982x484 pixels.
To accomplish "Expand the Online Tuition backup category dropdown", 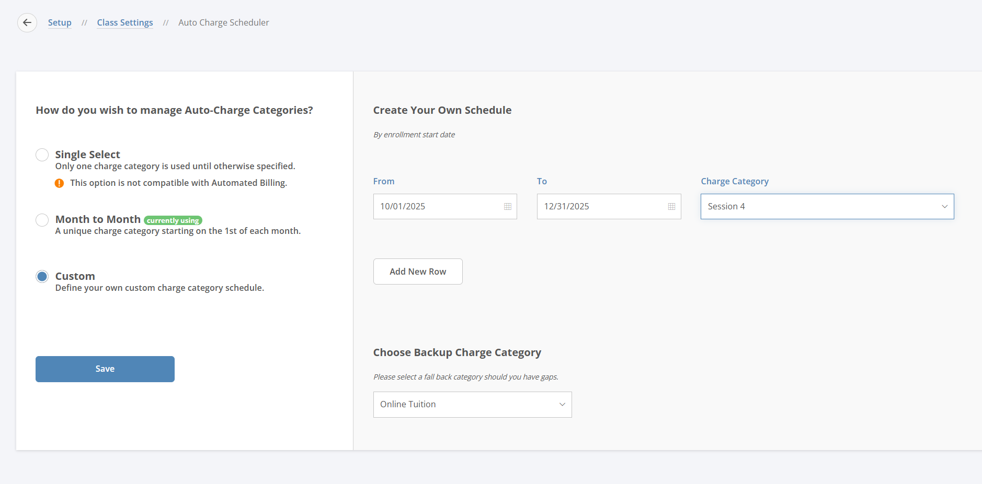I will click(472, 405).
